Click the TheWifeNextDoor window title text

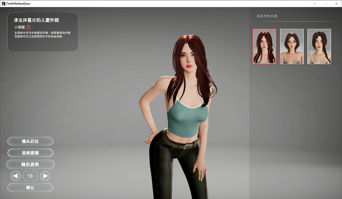click(18, 3)
